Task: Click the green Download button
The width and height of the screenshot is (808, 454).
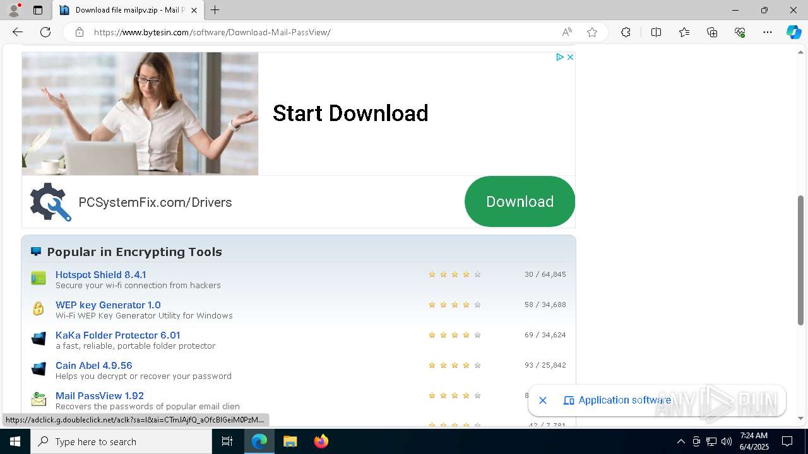Action: 520,202
